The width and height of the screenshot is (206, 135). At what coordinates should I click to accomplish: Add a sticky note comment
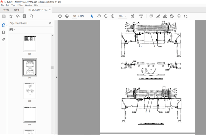[x=151, y=16]
